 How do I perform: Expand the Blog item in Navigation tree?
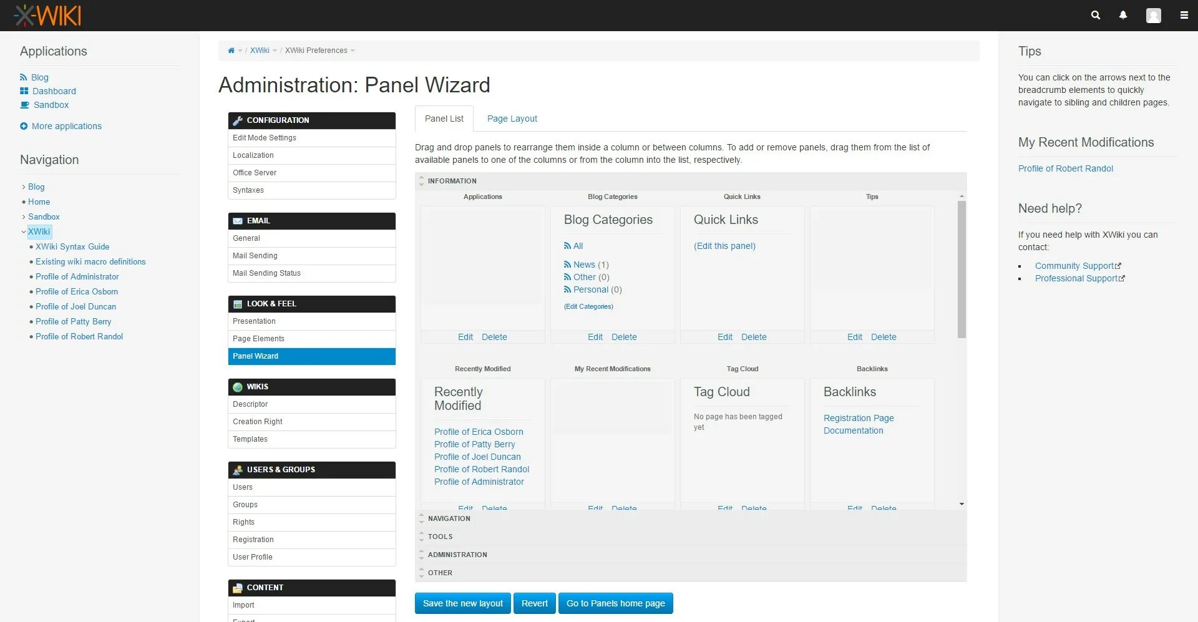coord(25,187)
